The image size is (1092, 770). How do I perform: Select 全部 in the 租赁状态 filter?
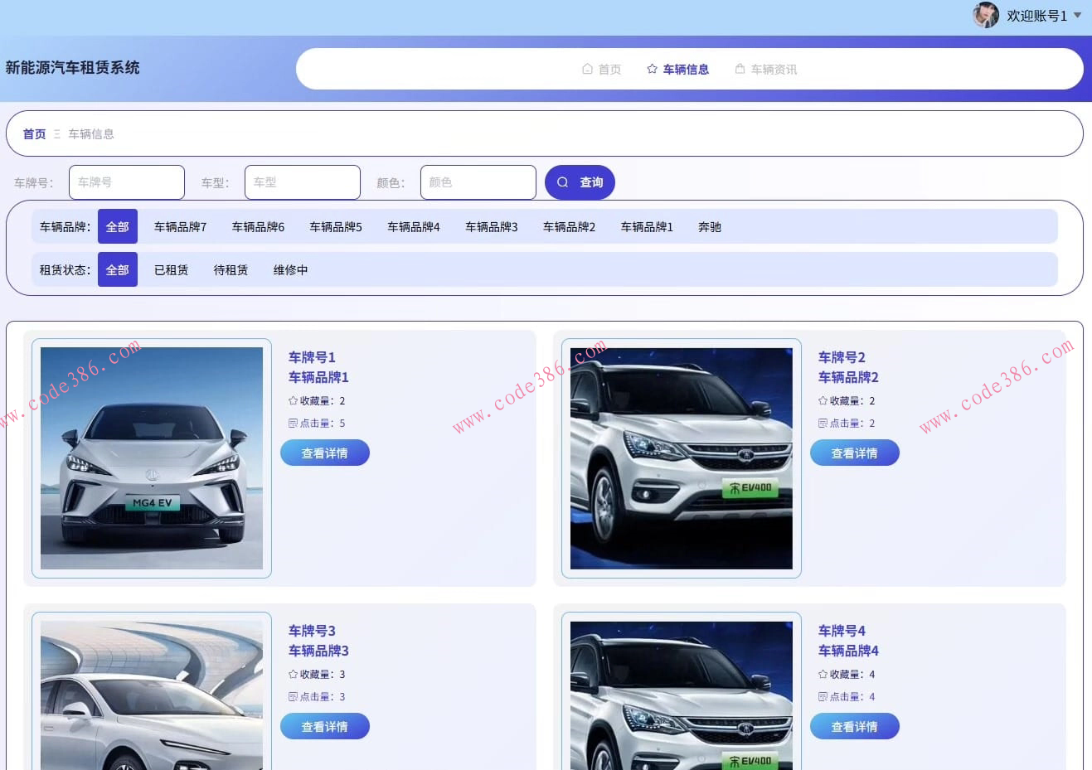118,269
